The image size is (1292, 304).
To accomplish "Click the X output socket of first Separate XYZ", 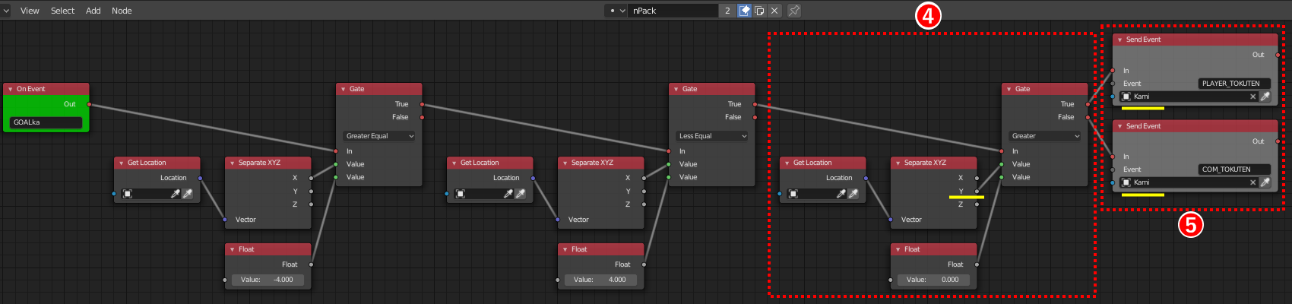I will pyautogui.click(x=312, y=178).
